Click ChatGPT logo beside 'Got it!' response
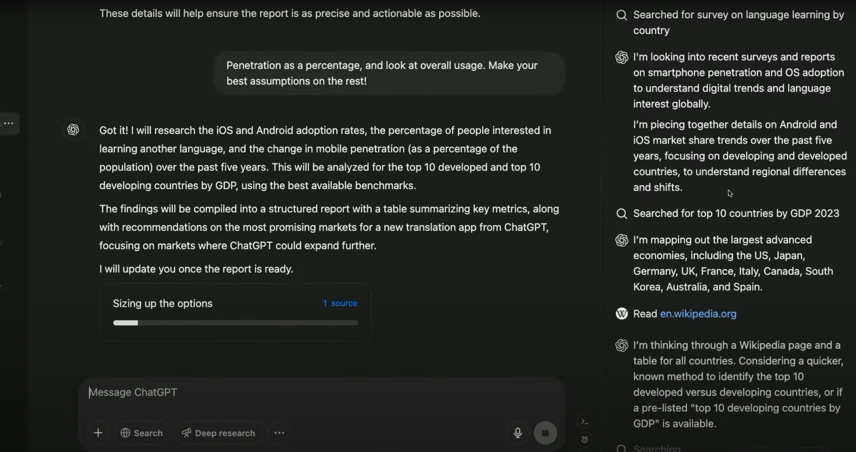 tap(73, 130)
